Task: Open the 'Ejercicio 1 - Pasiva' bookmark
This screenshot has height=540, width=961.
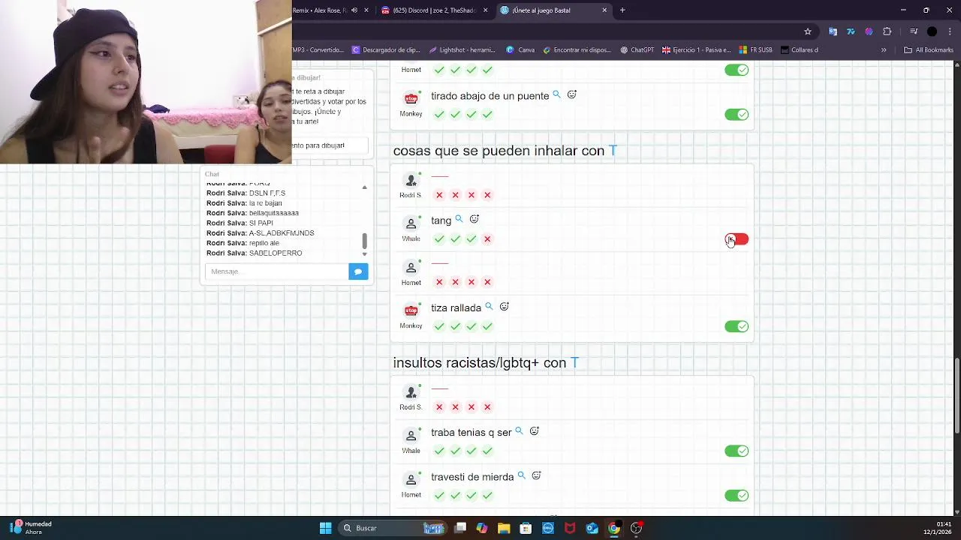Action: [696, 50]
